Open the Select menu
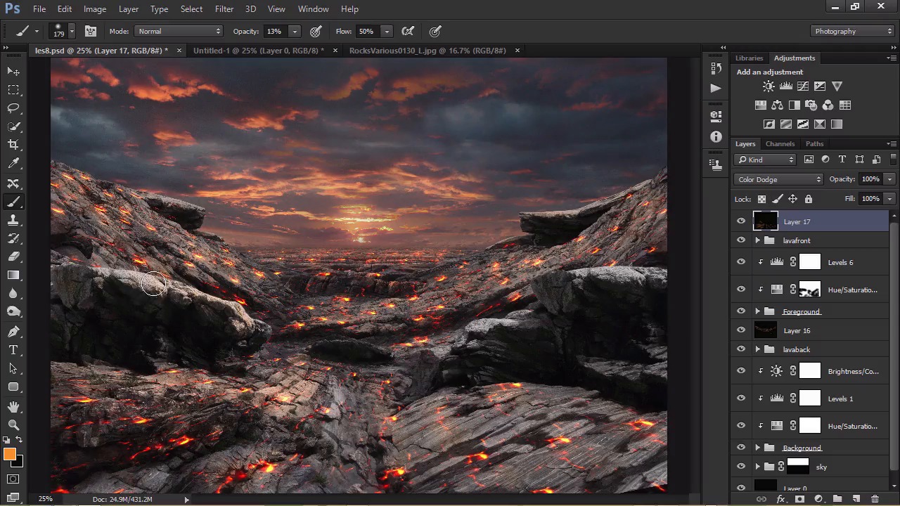 click(x=191, y=9)
